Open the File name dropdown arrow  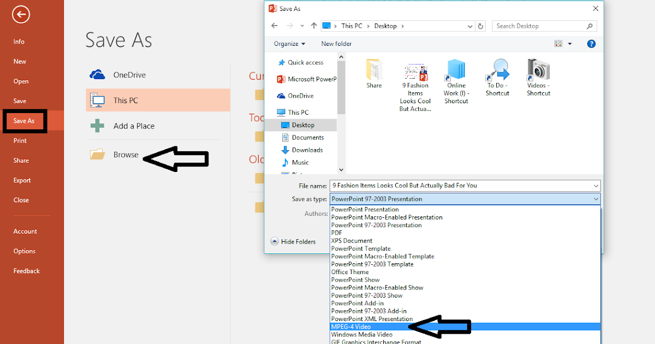pyautogui.click(x=595, y=186)
